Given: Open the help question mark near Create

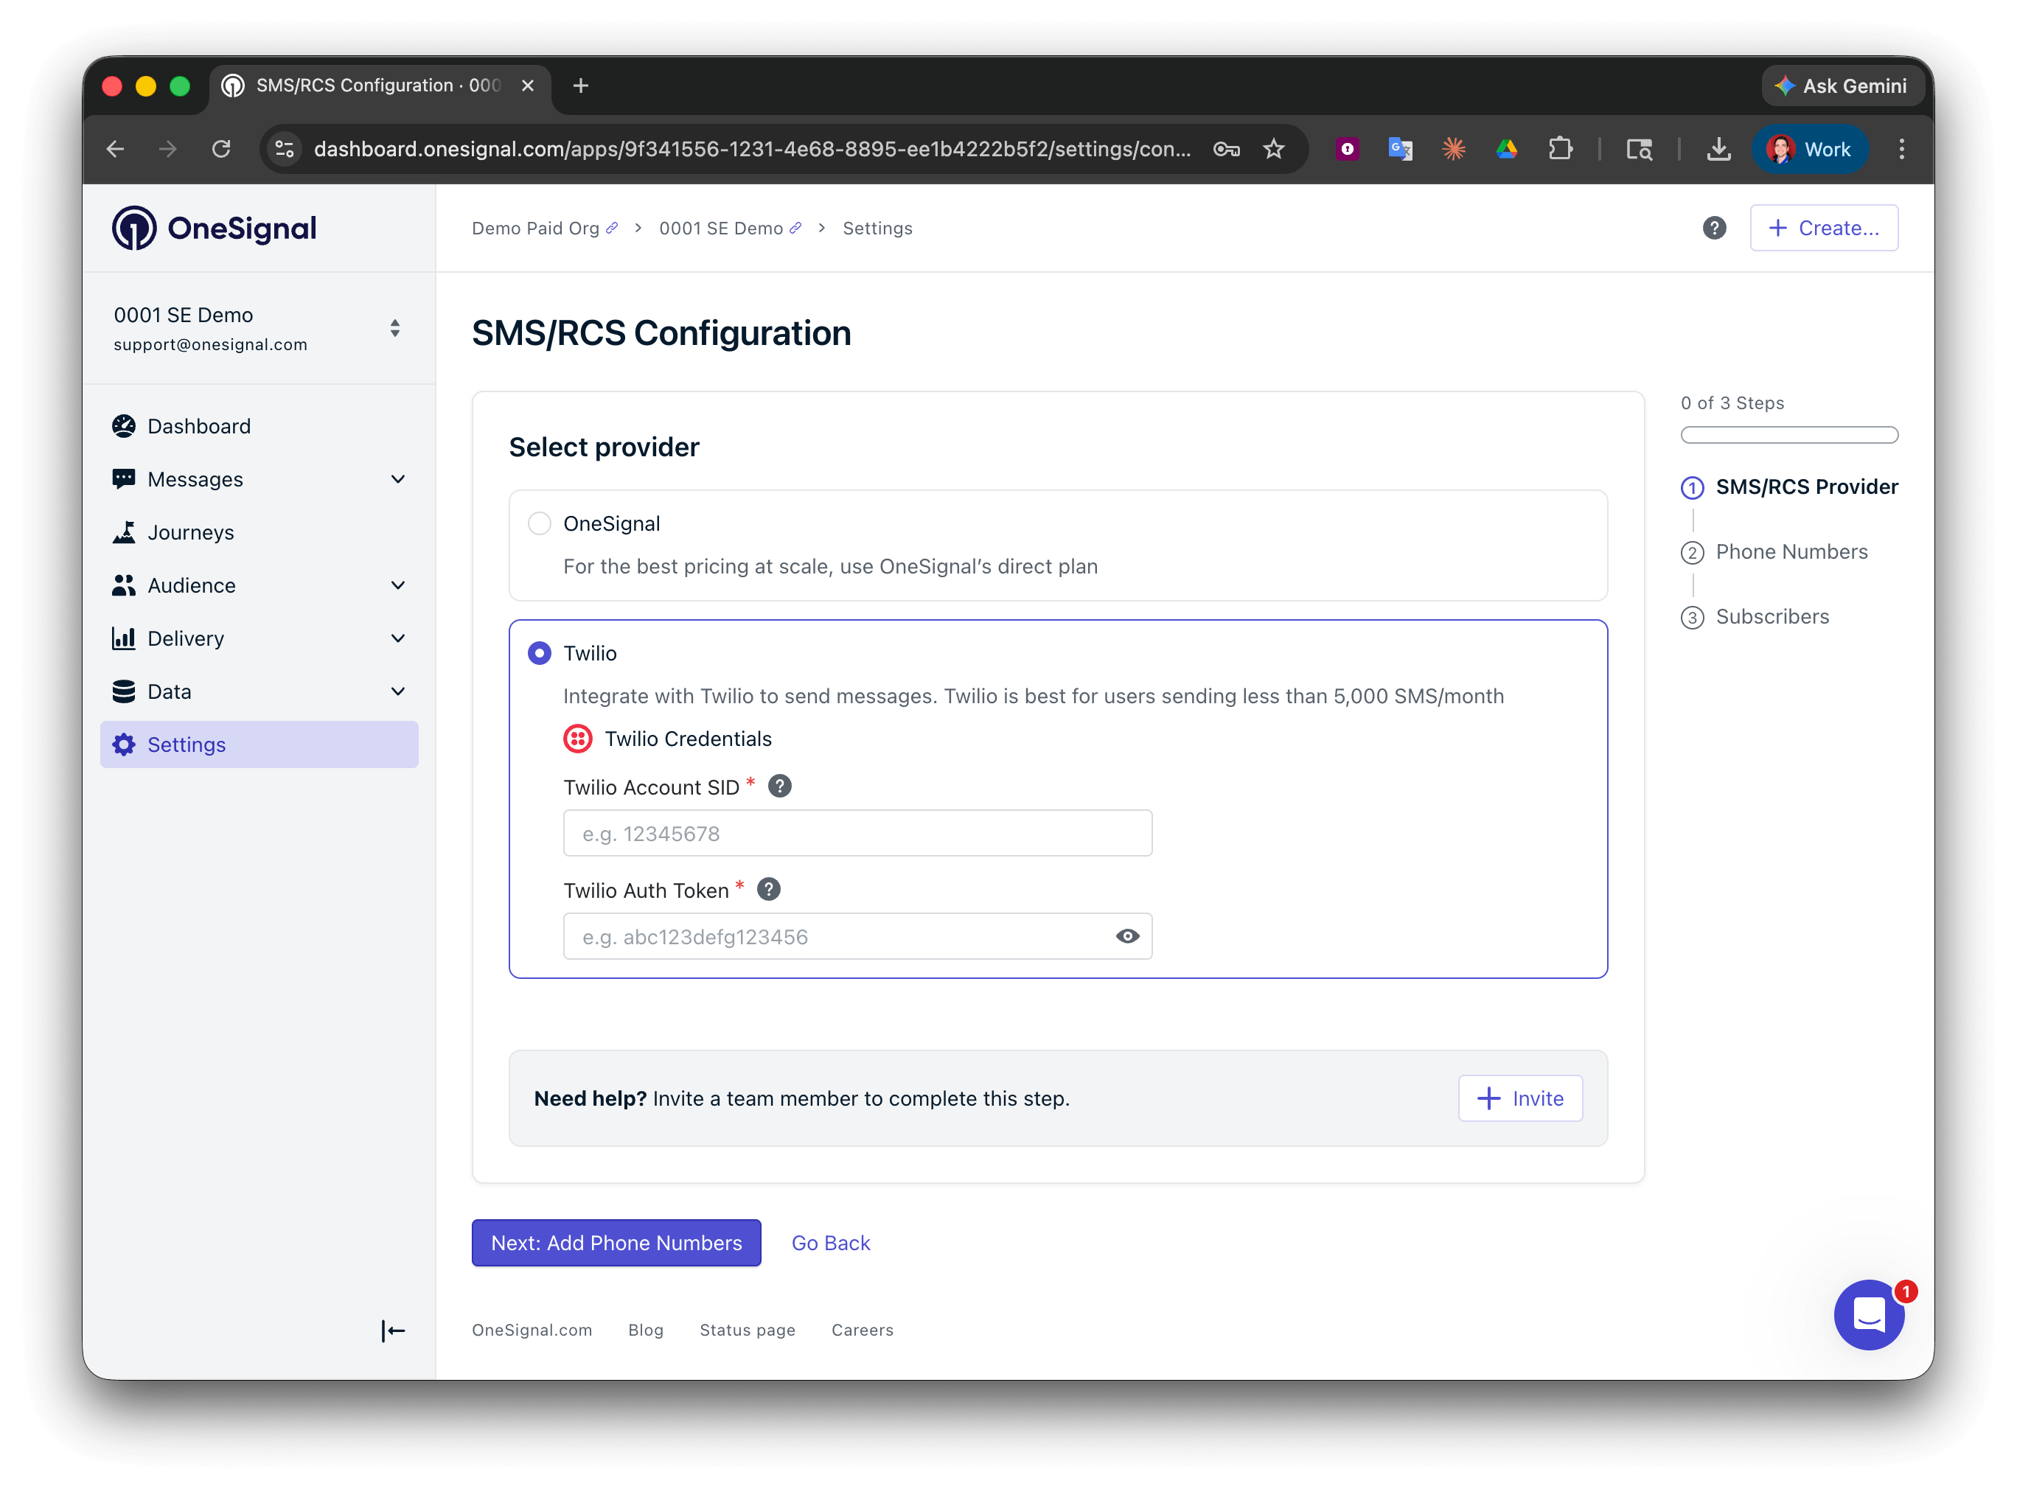Looking at the screenshot, I should pos(1714,228).
